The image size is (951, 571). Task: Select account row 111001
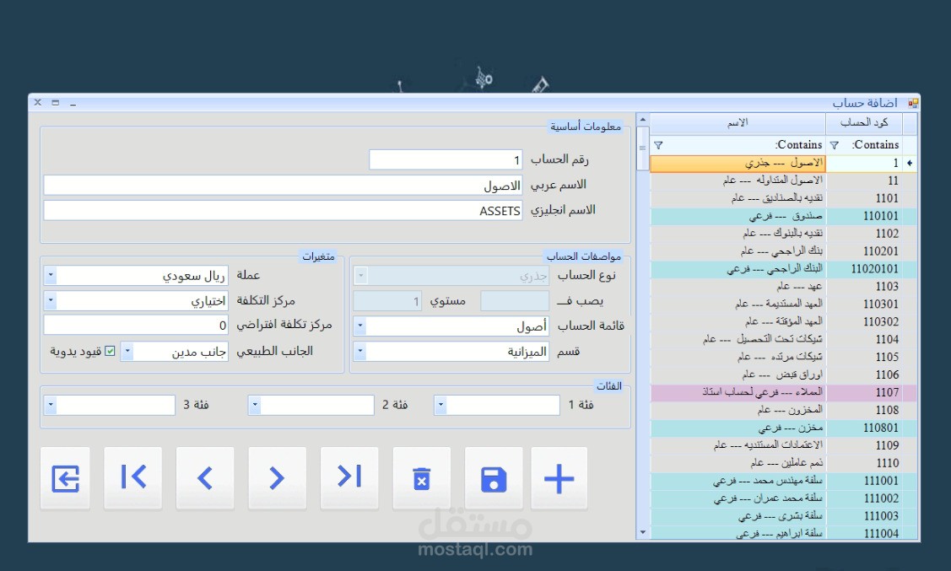(x=782, y=481)
